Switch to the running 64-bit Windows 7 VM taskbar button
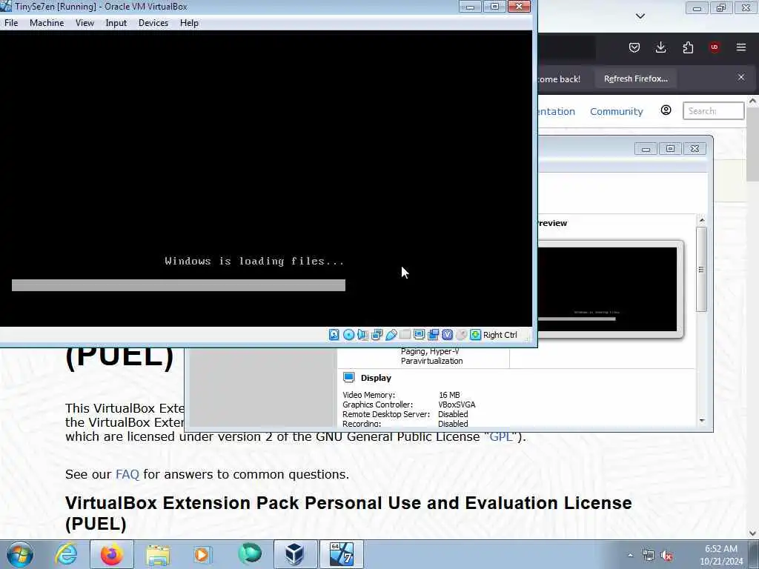 (341, 554)
